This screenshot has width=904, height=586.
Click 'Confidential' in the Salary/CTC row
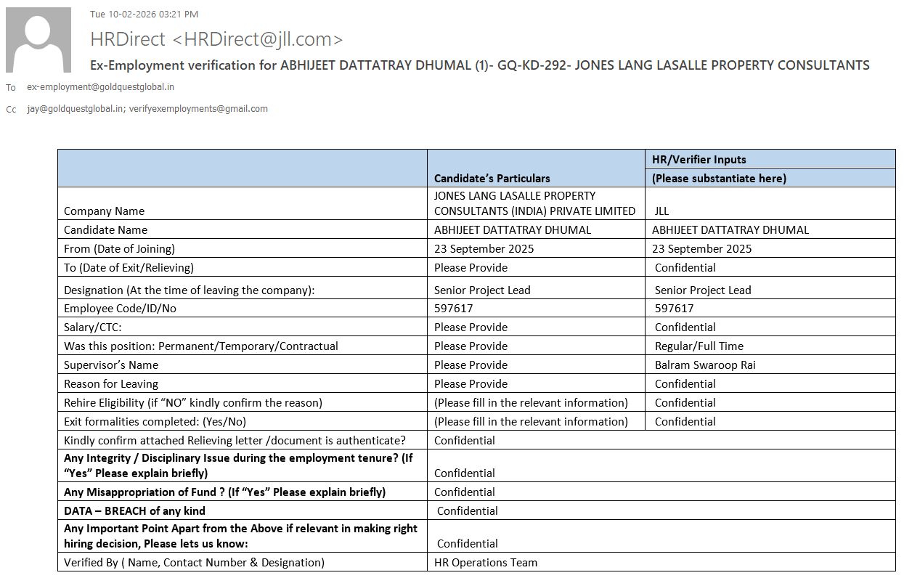pyautogui.click(x=685, y=327)
